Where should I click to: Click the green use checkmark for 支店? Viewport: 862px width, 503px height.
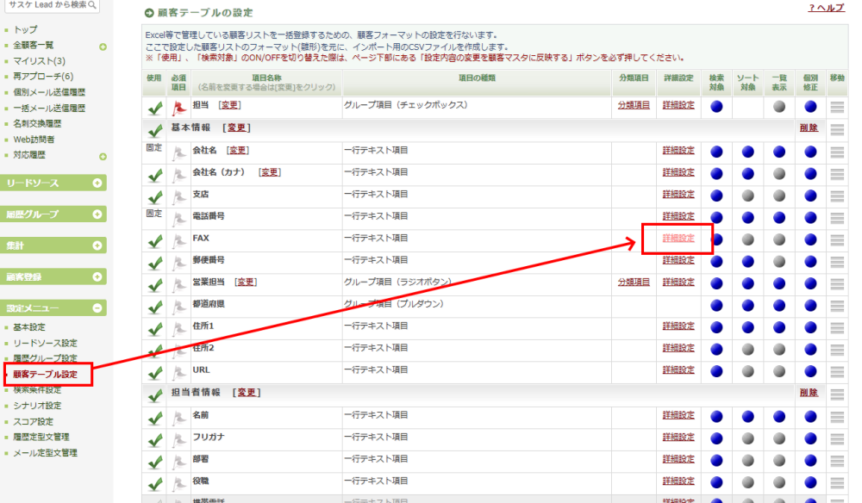(x=155, y=196)
